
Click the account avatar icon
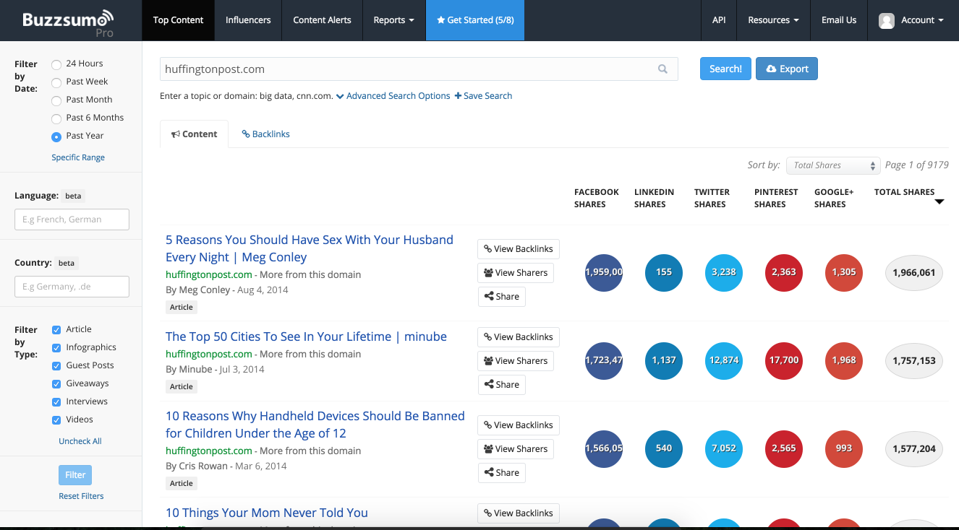(886, 20)
